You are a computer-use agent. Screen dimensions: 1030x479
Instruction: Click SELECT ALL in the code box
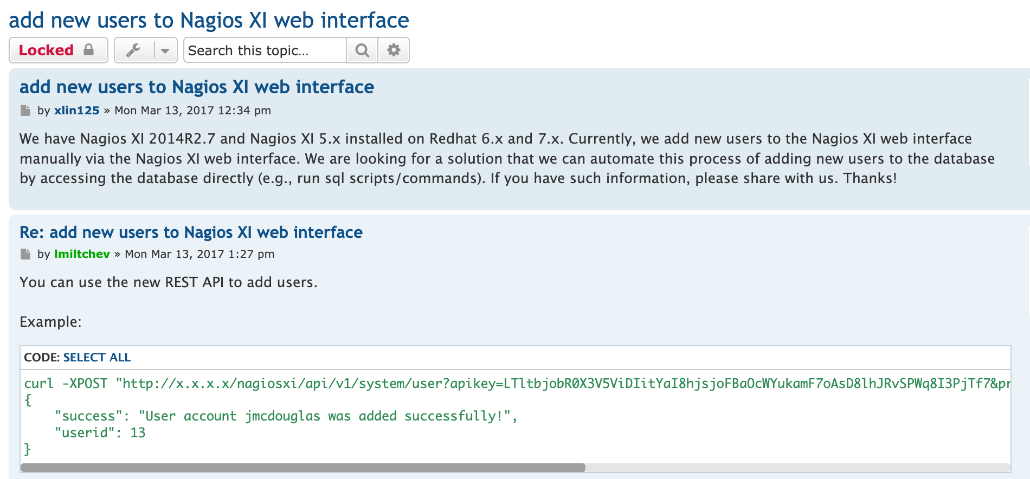97,358
